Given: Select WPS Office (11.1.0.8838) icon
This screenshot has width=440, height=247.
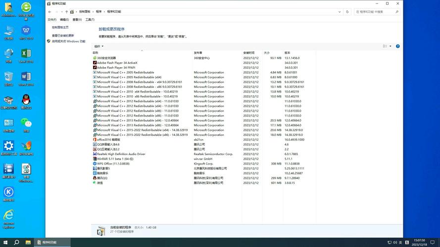Looking at the screenshot, I should coord(95,164).
